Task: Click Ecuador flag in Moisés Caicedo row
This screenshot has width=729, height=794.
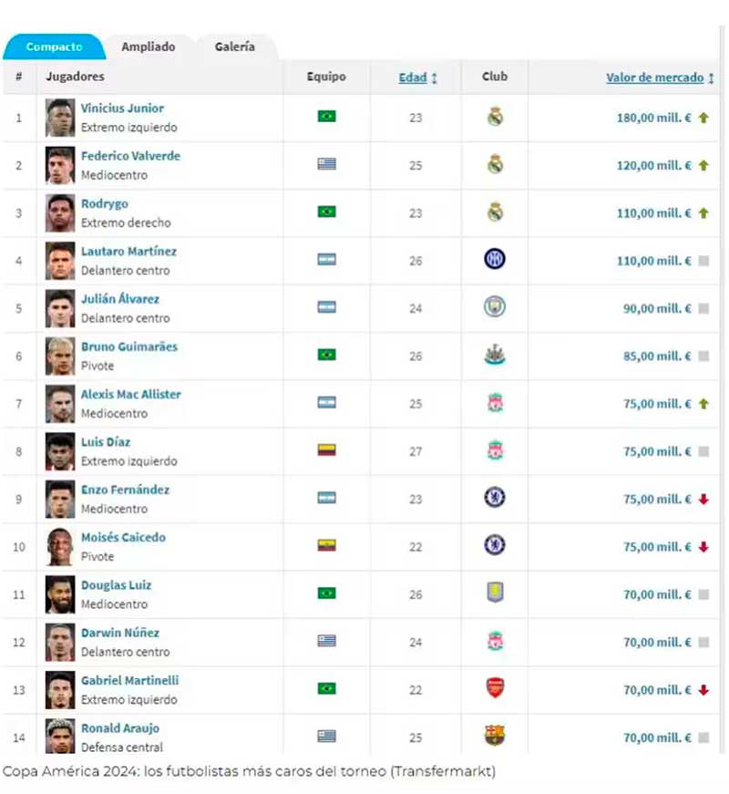Action: pos(326,545)
